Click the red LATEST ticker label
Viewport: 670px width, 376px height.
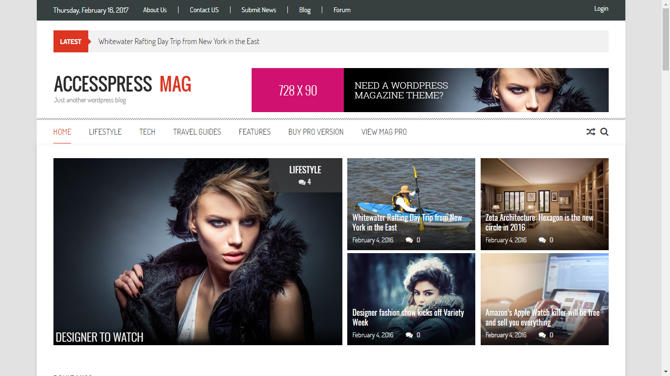coord(71,42)
